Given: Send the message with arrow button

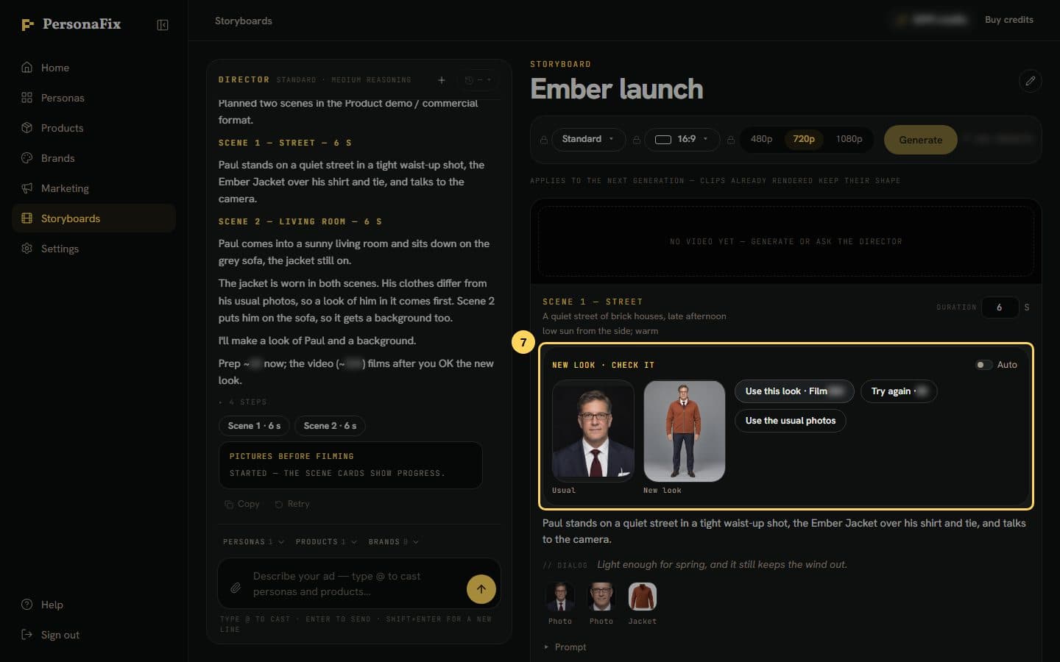Looking at the screenshot, I should (481, 588).
